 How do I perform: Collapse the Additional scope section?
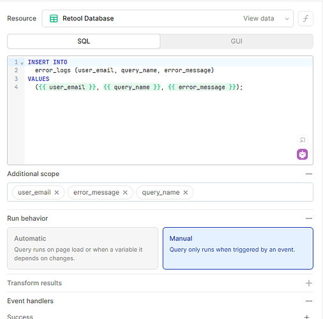[309, 174]
